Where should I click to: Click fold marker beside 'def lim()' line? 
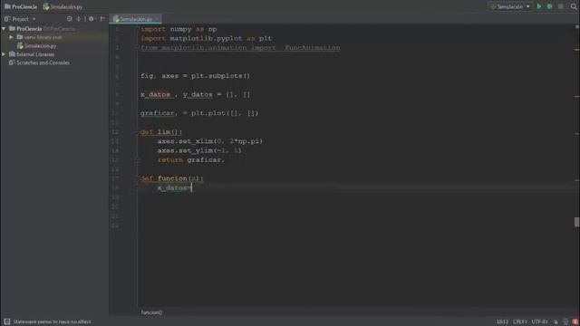(x=138, y=132)
